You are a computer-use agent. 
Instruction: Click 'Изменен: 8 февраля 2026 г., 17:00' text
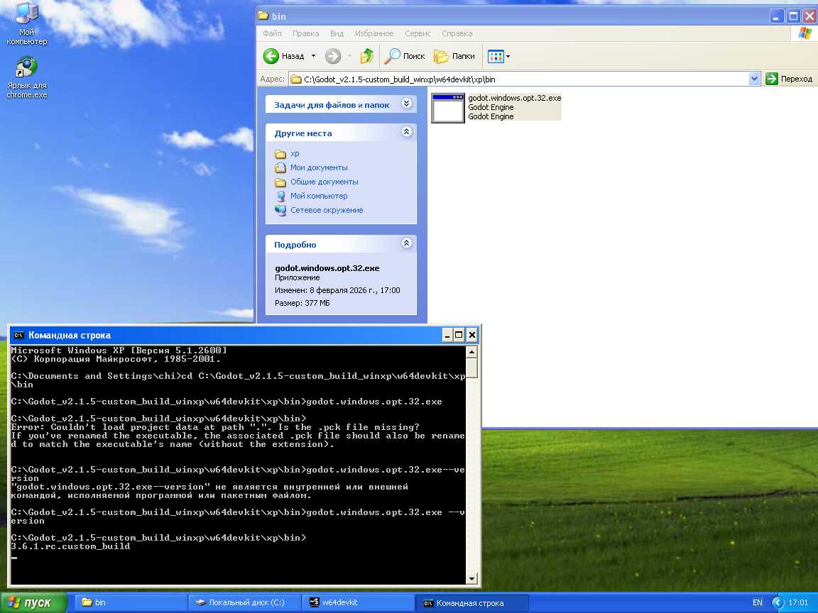tap(337, 290)
